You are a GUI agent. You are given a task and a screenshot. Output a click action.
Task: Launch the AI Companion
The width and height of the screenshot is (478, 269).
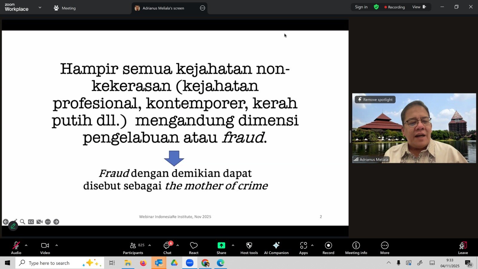276,247
